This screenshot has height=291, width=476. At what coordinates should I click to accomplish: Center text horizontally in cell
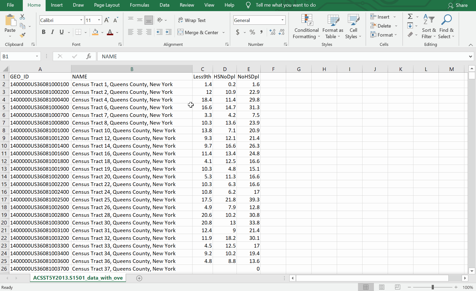pyautogui.click(x=140, y=32)
